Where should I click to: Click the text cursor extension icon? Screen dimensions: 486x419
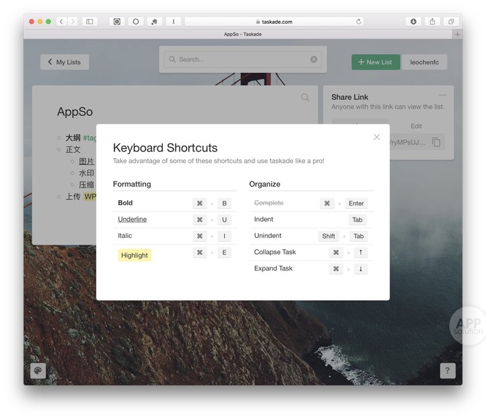pyautogui.click(x=173, y=22)
